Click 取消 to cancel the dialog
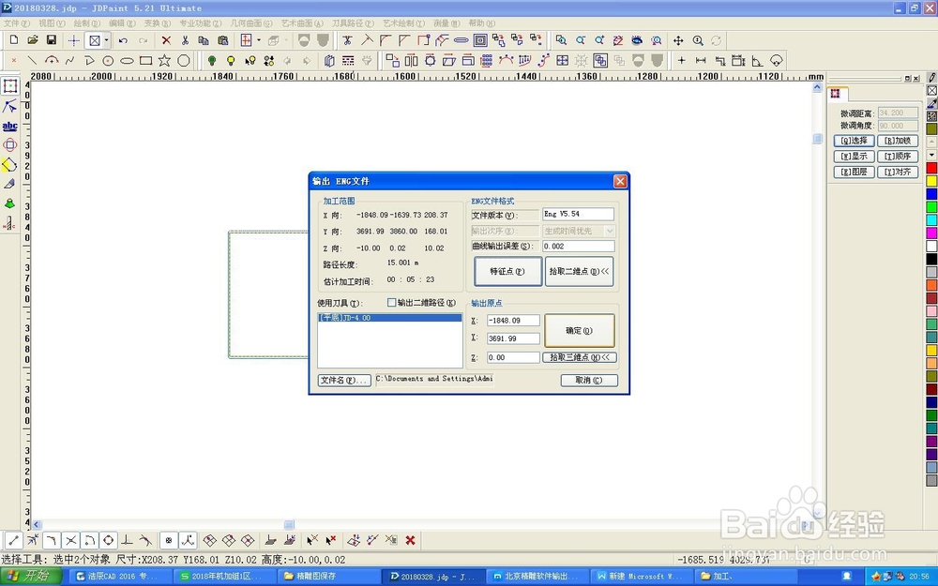 (589, 381)
